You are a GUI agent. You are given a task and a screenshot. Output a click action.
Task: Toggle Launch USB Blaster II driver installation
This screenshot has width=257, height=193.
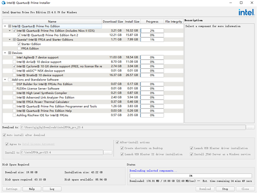122,154
